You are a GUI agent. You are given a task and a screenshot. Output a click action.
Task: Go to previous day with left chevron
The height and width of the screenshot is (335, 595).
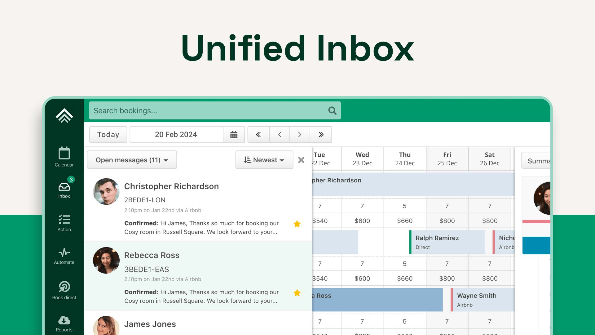280,135
